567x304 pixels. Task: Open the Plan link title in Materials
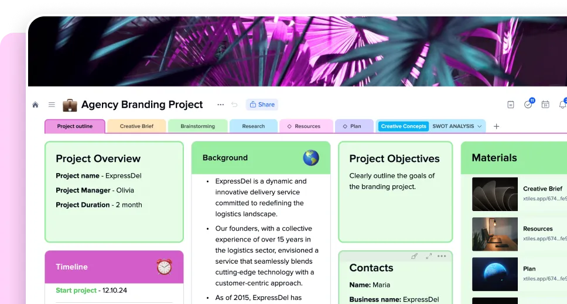529,269
